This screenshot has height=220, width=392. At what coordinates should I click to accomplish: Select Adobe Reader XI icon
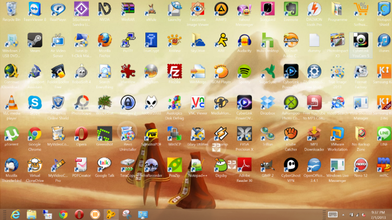[244, 165]
